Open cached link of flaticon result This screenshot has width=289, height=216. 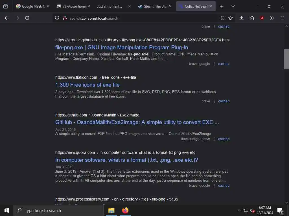coord(224,101)
